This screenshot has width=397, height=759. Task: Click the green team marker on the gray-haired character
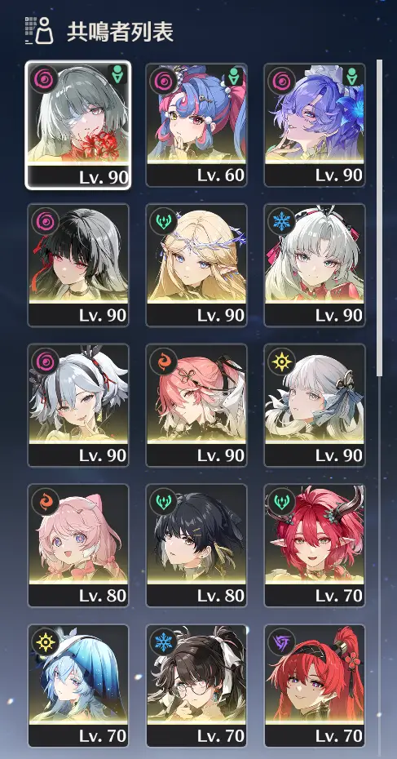pyautogui.click(x=116, y=75)
